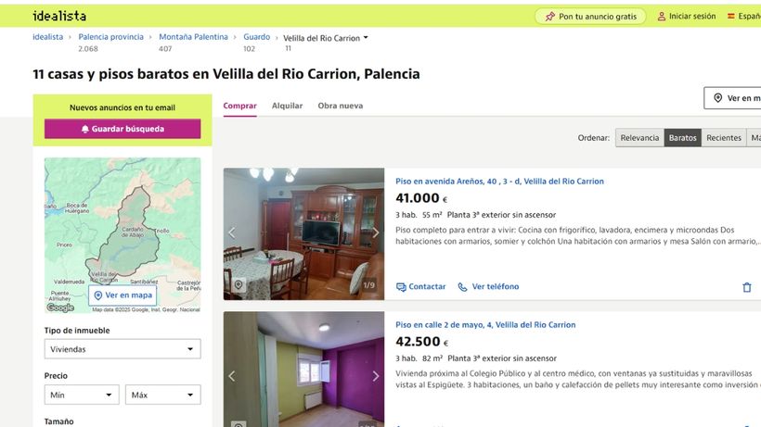
Task: Click the trash icon on the 41.000 € listing
Action: pos(746,287)
